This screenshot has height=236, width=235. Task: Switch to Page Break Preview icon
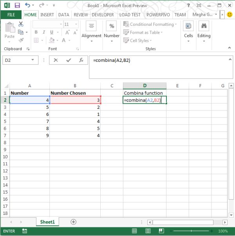click(x=161, y=231)
